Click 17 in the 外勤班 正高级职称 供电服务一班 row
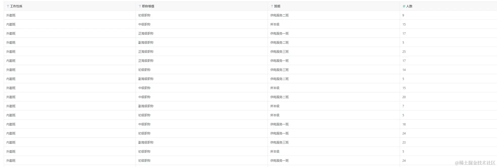Screen dimensions: 497x167 tap(404, 34)
